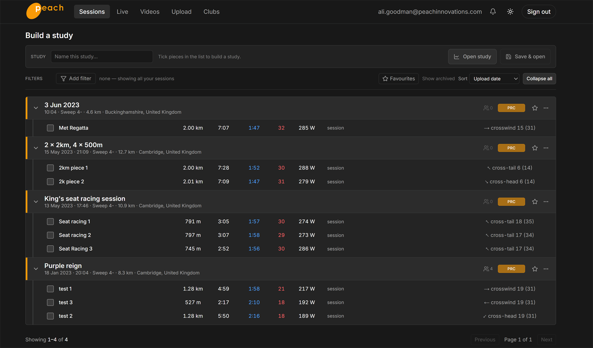
Task: Favourite the King's seat racing session
Action: 535,202
